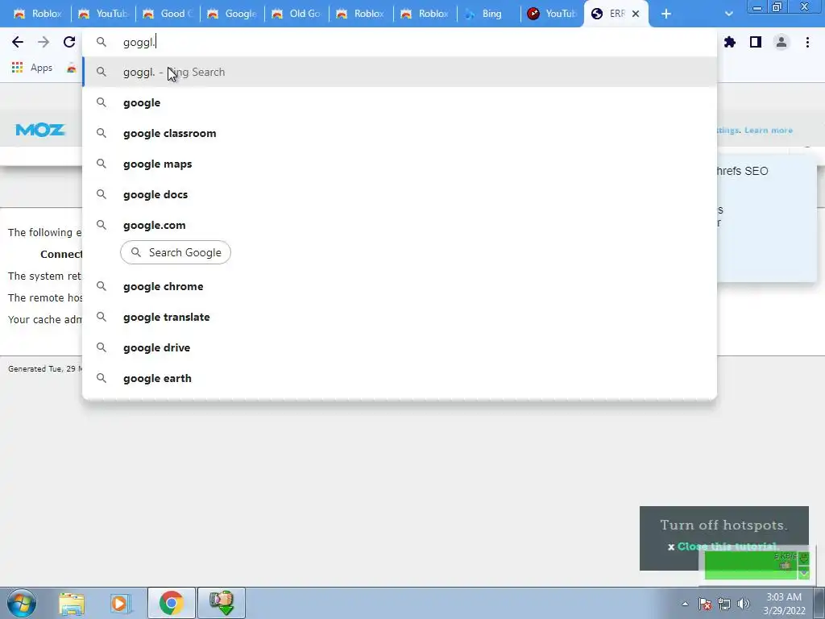The height and width of the screenshot is (619, 825).
Task: Reload the page with the refresh icon
Action: 69,42
